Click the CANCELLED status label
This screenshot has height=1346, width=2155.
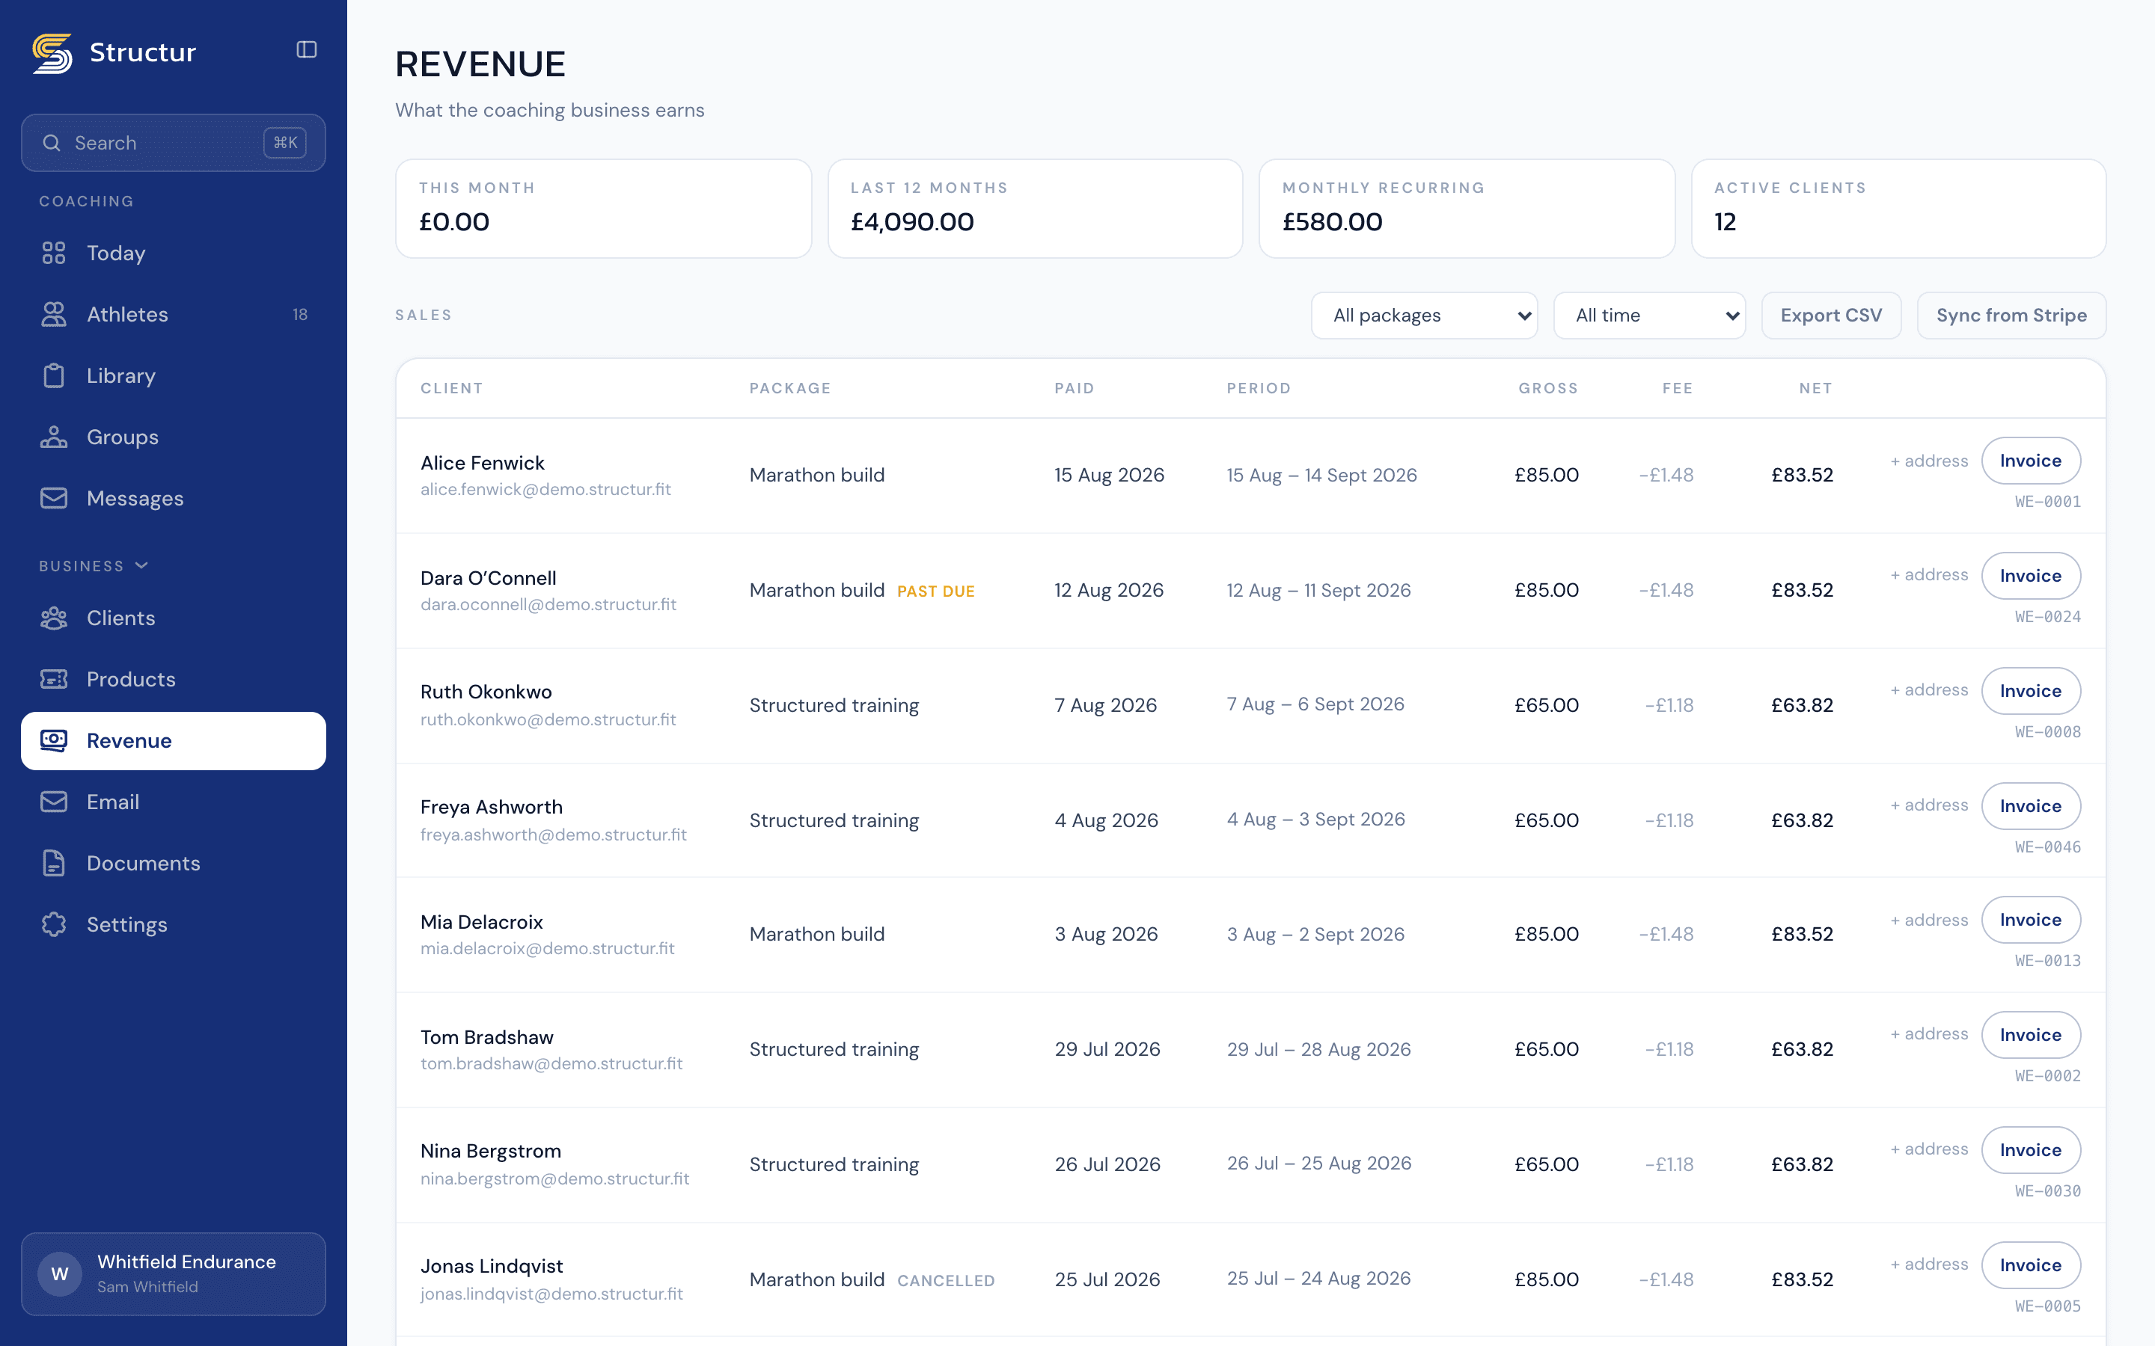[946, 1281]
